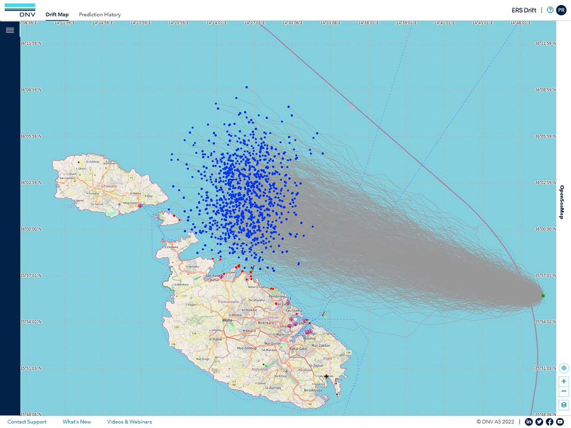Open the PR user profile avatar
The width and height of the screenshot is (571, 428).
pos(561,10)
